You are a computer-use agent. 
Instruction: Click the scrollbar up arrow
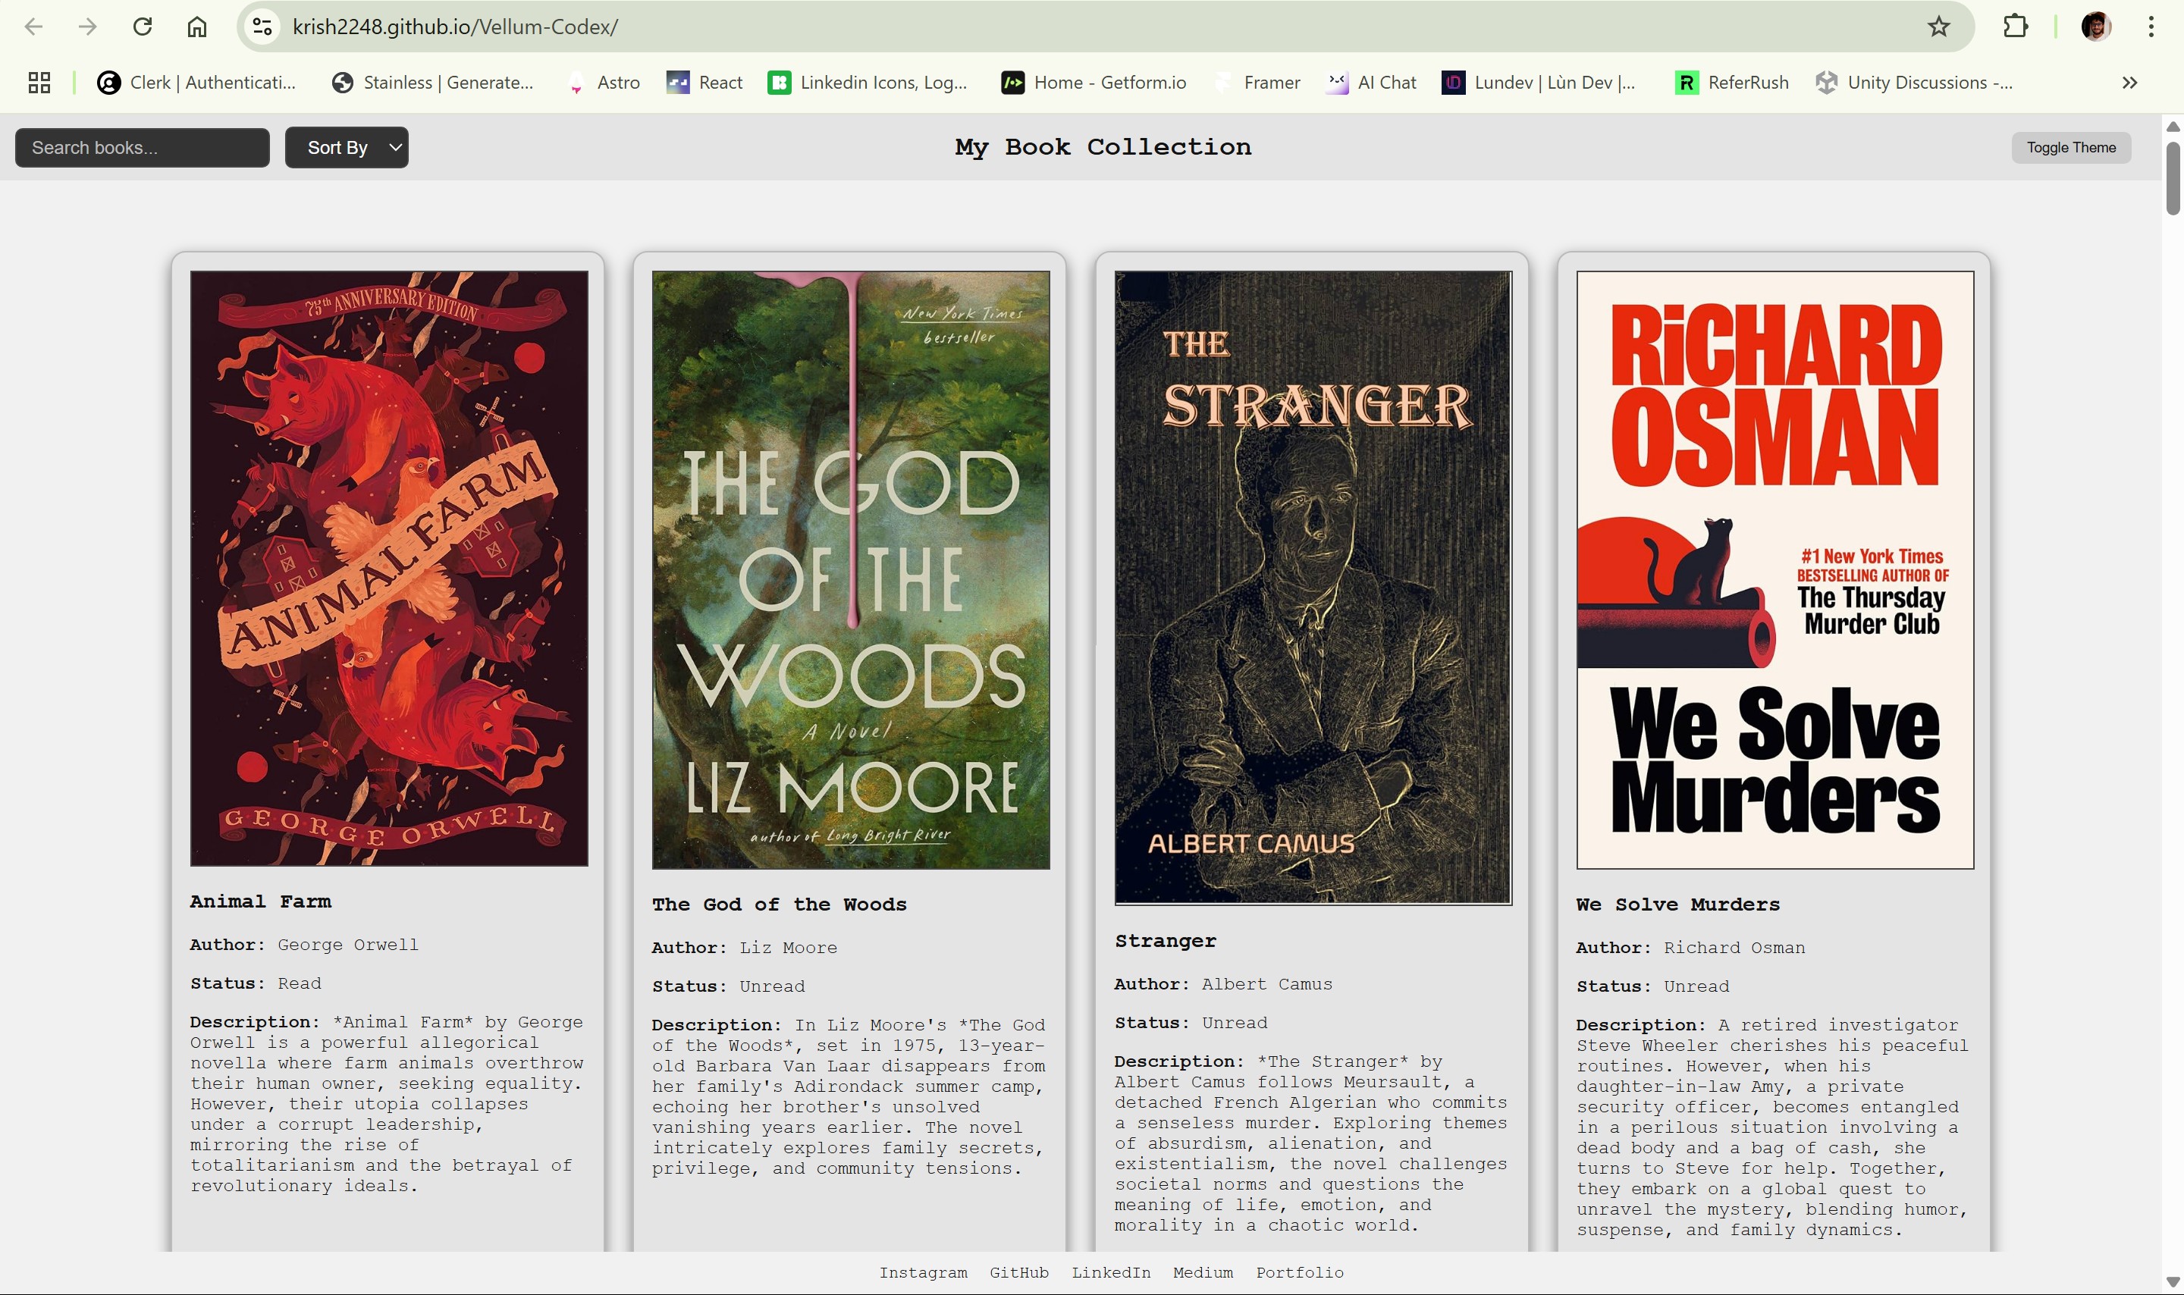point(2173,127)
